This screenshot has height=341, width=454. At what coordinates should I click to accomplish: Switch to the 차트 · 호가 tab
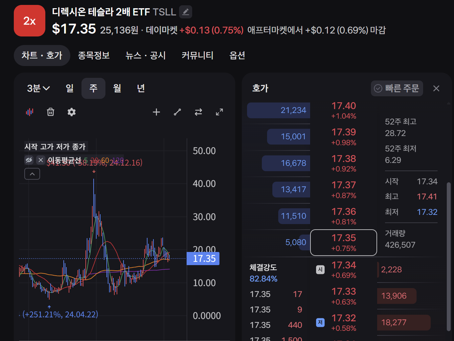[x=42, y=56]
